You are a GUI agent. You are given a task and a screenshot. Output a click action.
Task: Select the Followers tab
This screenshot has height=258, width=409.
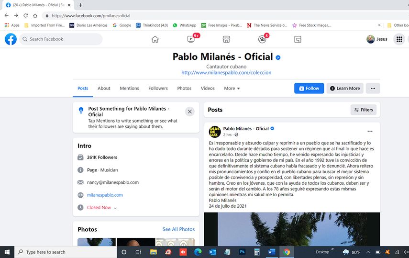(158, 88)
